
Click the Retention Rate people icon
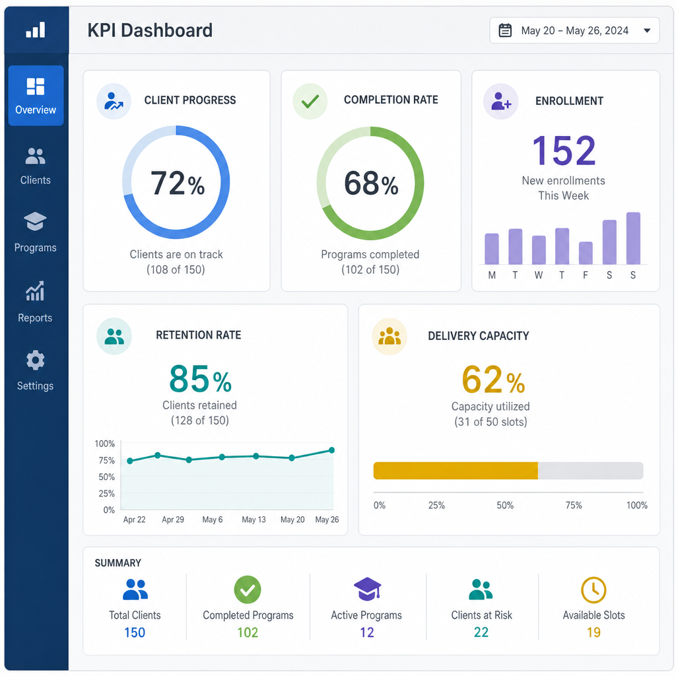tap(114, 336)
